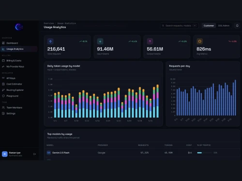This screenshot has width=242, height=181.
Task: Click Usage Analytics breadcrumb
Action: [x=66, y=23]
